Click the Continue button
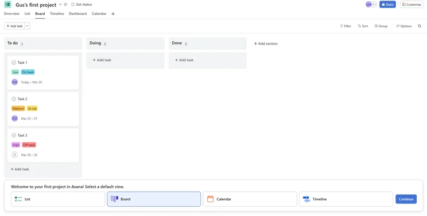This screenshot has height=216, width=427. 406,199
